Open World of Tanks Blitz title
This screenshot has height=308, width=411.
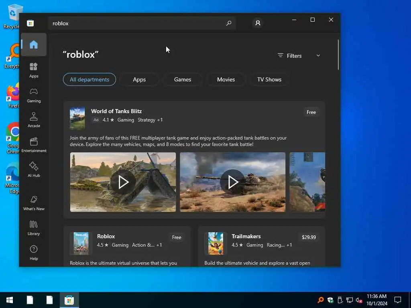click(116, 111)
